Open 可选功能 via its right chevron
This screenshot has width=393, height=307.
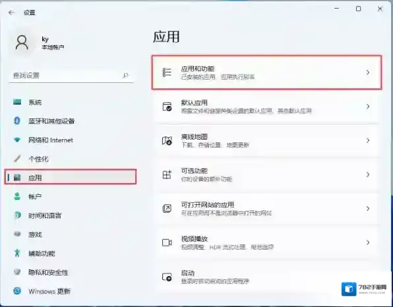click(x=368, y=175)
